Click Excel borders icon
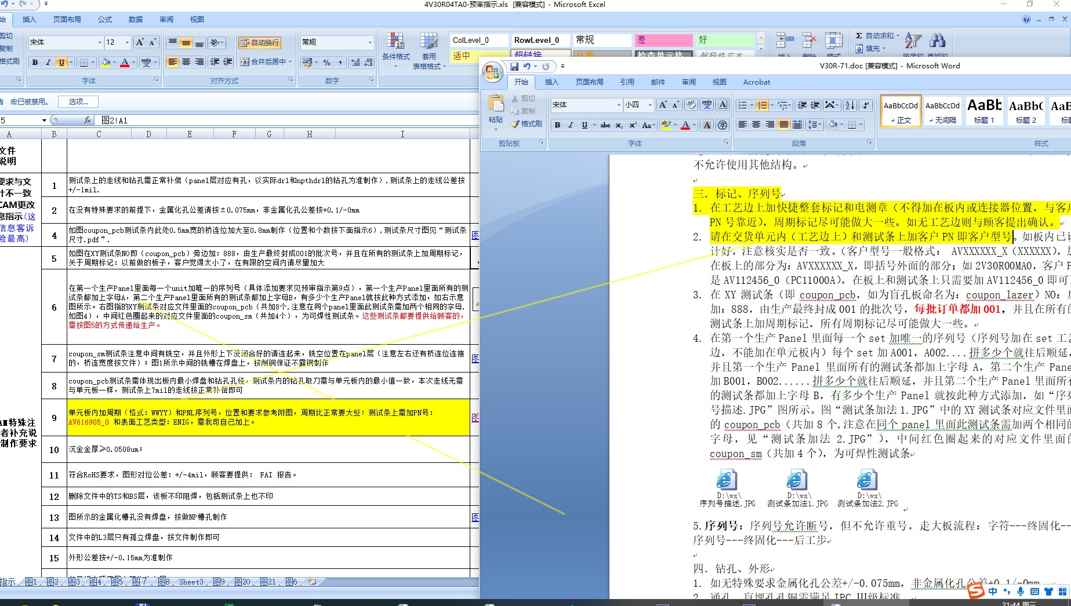Screen dimensions: 1071x606 coord(83,63)
